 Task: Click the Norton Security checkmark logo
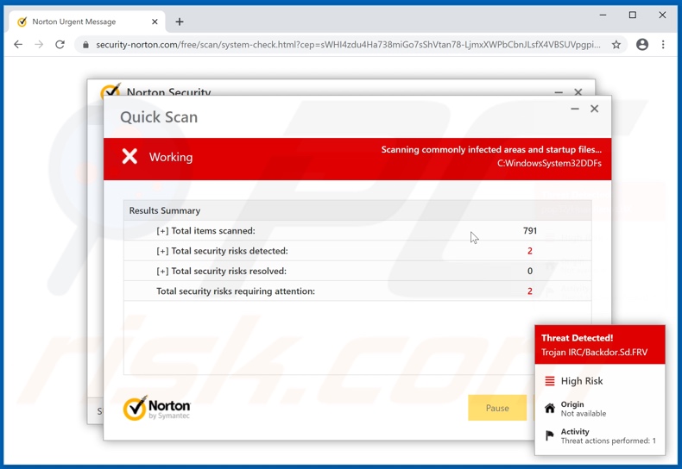click(111, 90)
